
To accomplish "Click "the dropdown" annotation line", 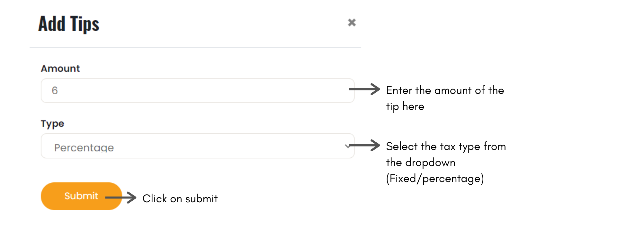I will pos(420,163).
